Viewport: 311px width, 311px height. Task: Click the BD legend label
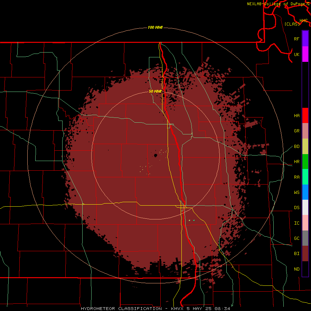pyautogui.click(x=297, y=147)
